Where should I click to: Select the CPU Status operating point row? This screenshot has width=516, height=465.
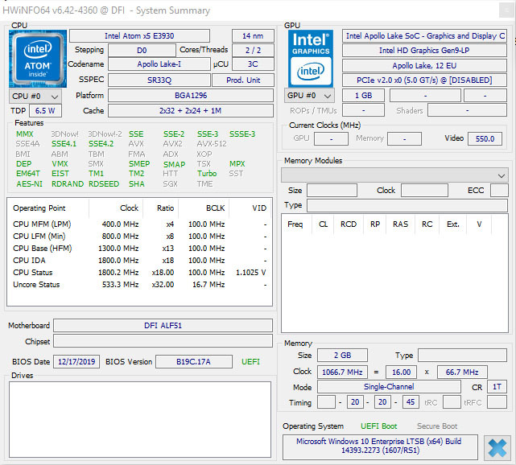point(139,273)
